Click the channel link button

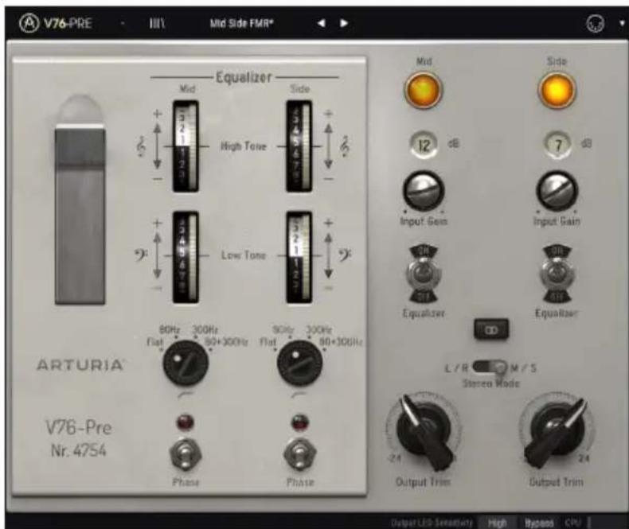click(491, 329)
